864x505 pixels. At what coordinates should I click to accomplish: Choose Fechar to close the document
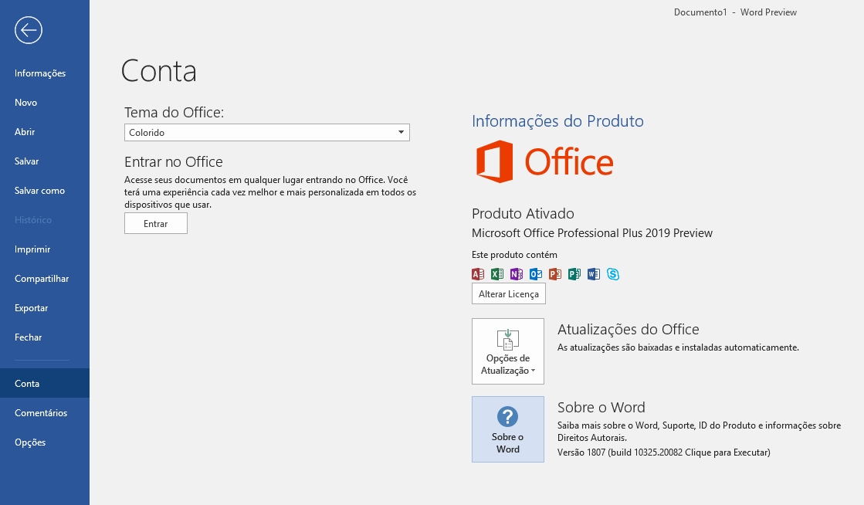pyautogui.click(x=45, y=337)
